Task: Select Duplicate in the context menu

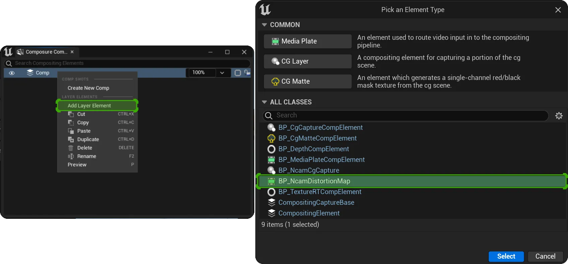Action: (x=97, y=139)
